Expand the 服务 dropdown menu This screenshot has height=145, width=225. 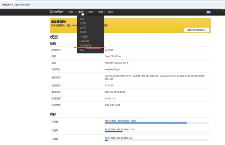(91, 12)
